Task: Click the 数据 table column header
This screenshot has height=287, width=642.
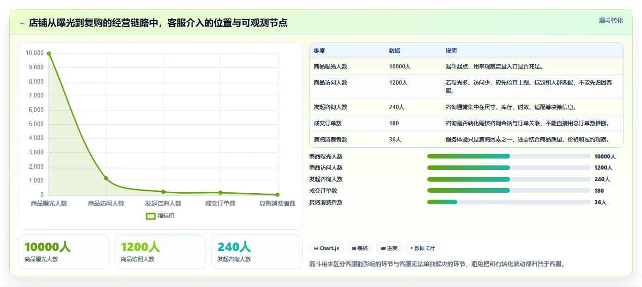Action: 395,51
